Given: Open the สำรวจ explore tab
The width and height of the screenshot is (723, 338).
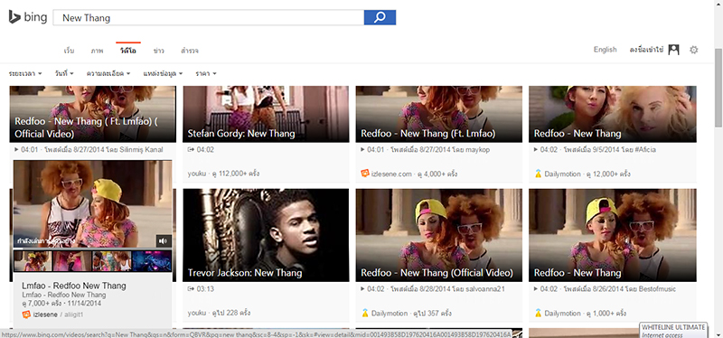Looking at the screenshot, I should (x=190, y=51).
